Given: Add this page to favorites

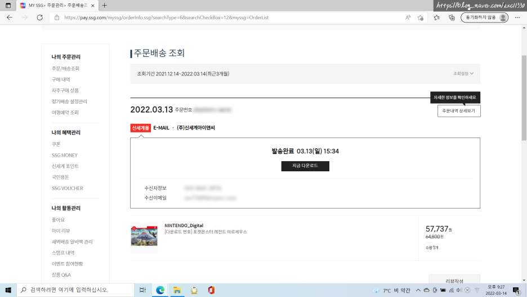Looking at the screenshot, I should coord(421,17).
